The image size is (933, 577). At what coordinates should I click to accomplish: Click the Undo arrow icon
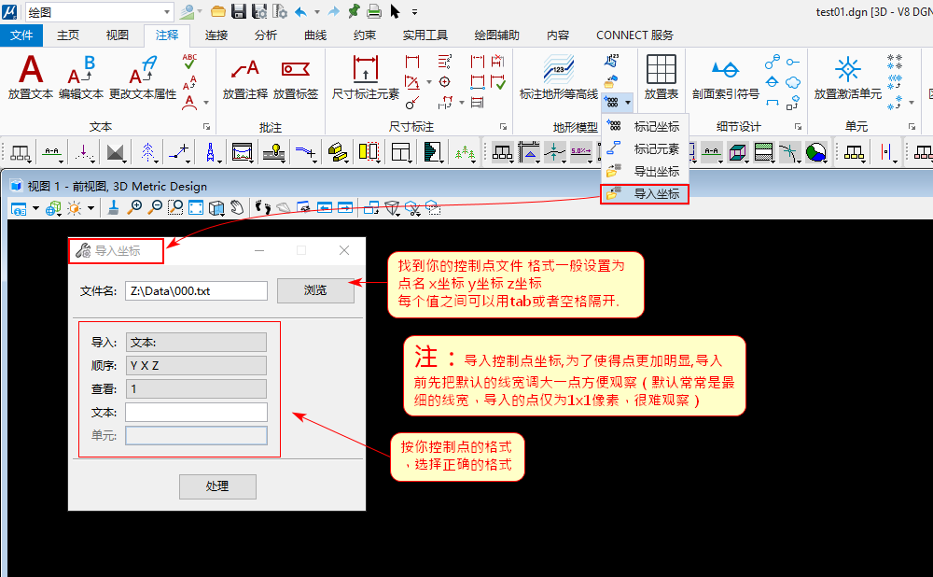[301, 11]
